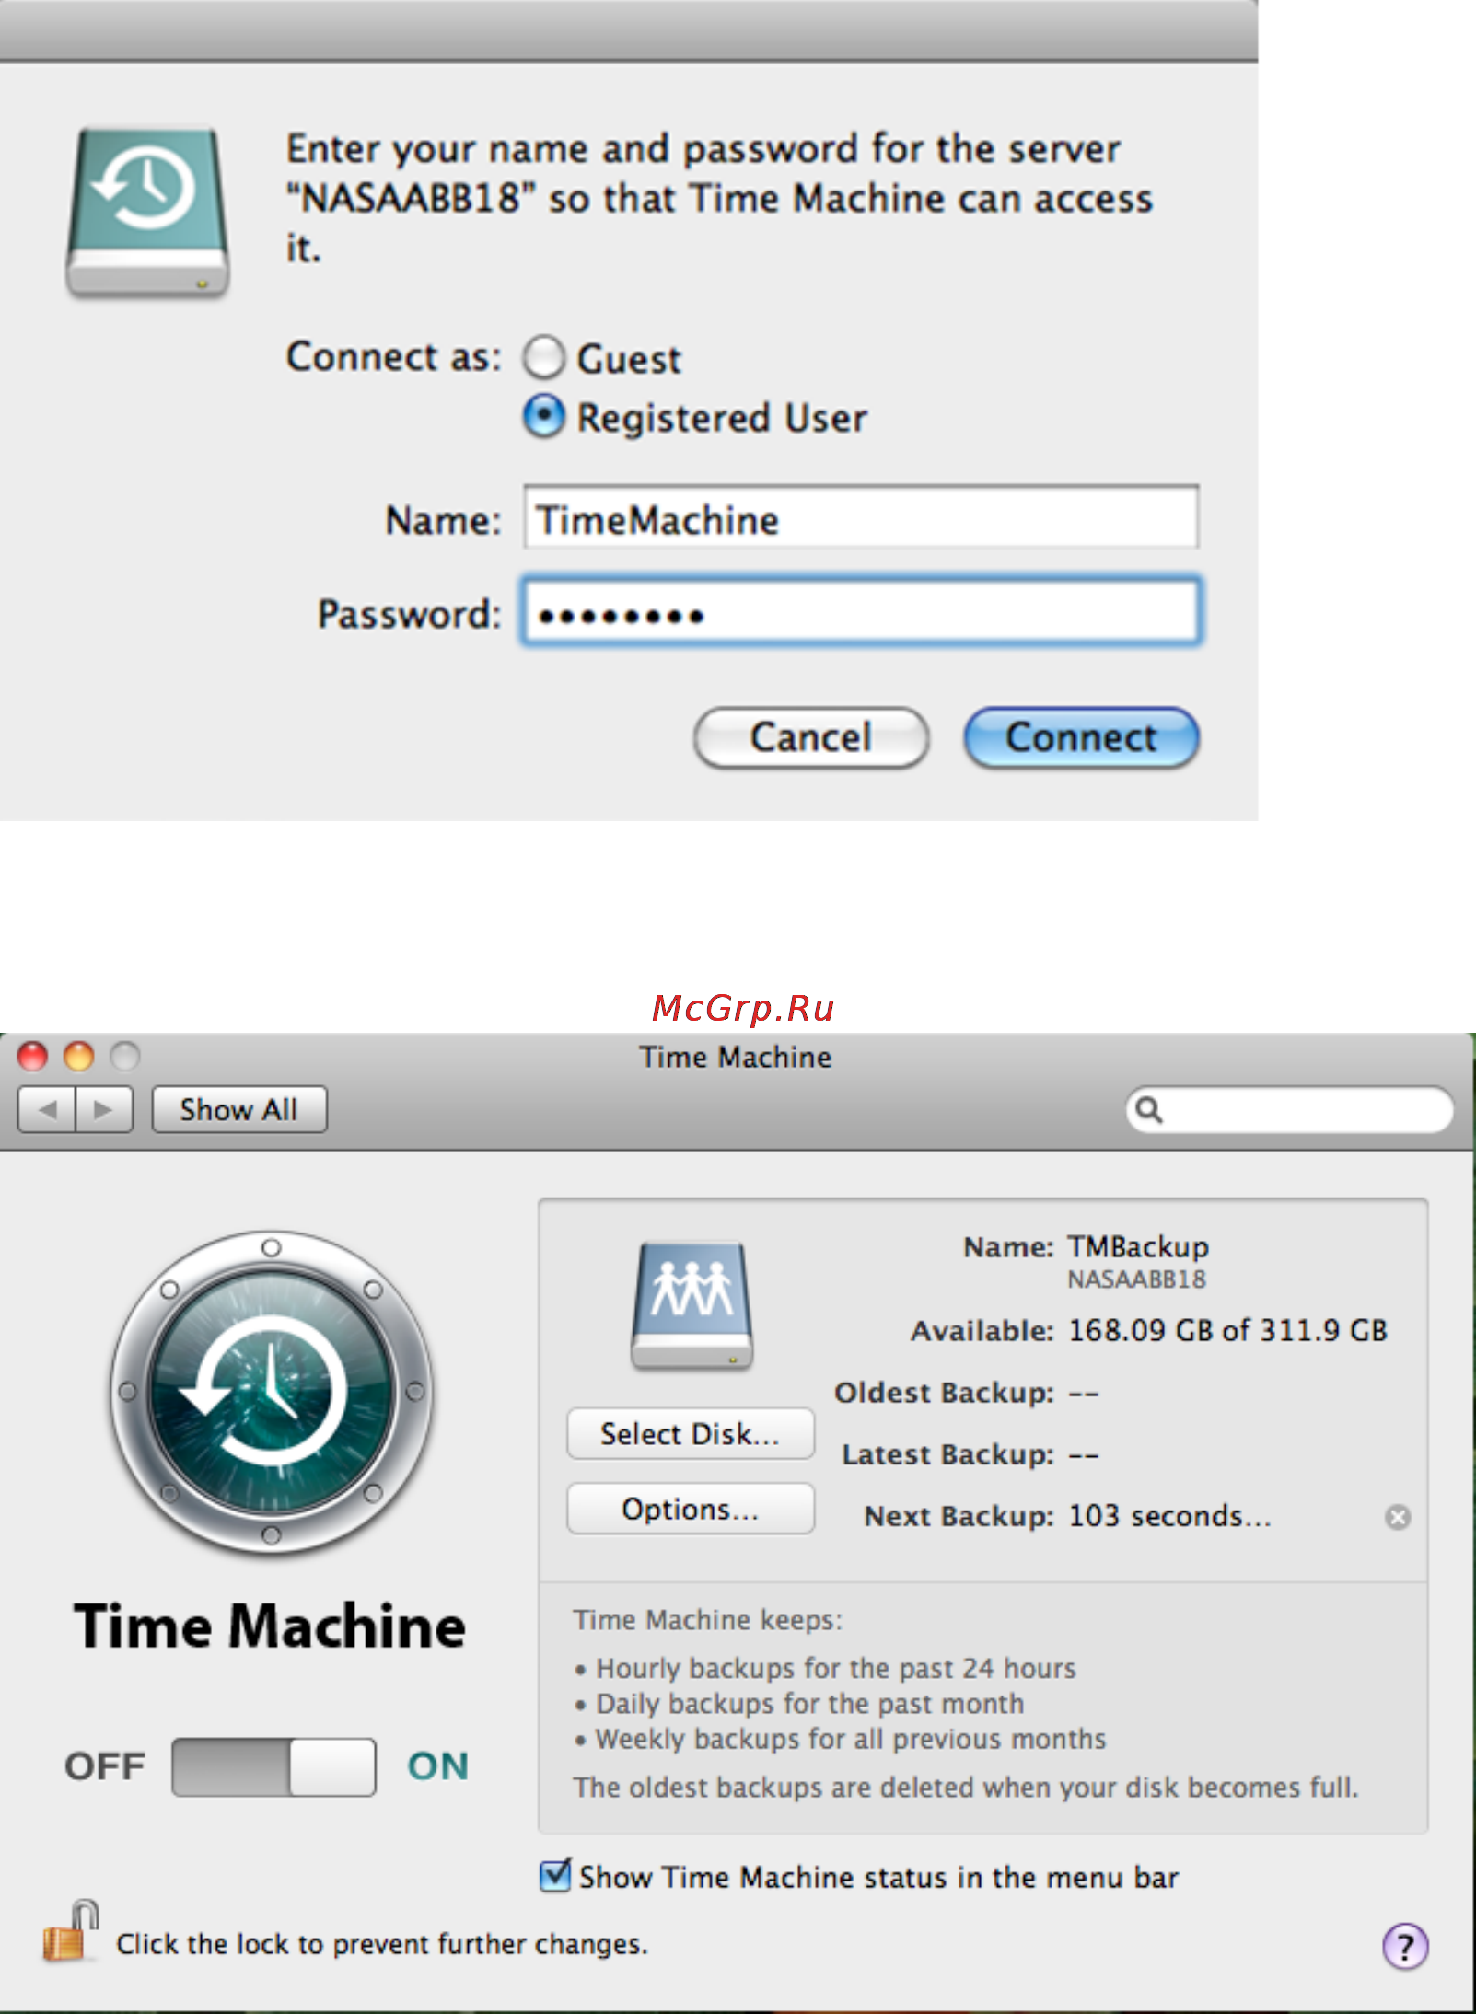Focus the Password input field

[x=861, y=612]
